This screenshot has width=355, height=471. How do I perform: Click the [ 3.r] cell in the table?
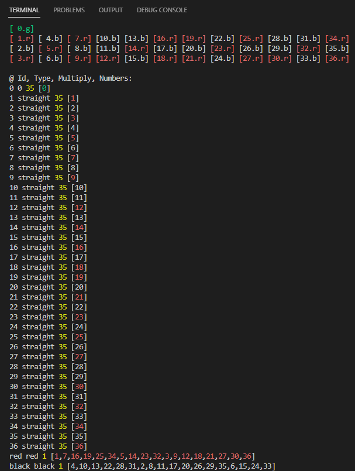[x=23, y=58]
